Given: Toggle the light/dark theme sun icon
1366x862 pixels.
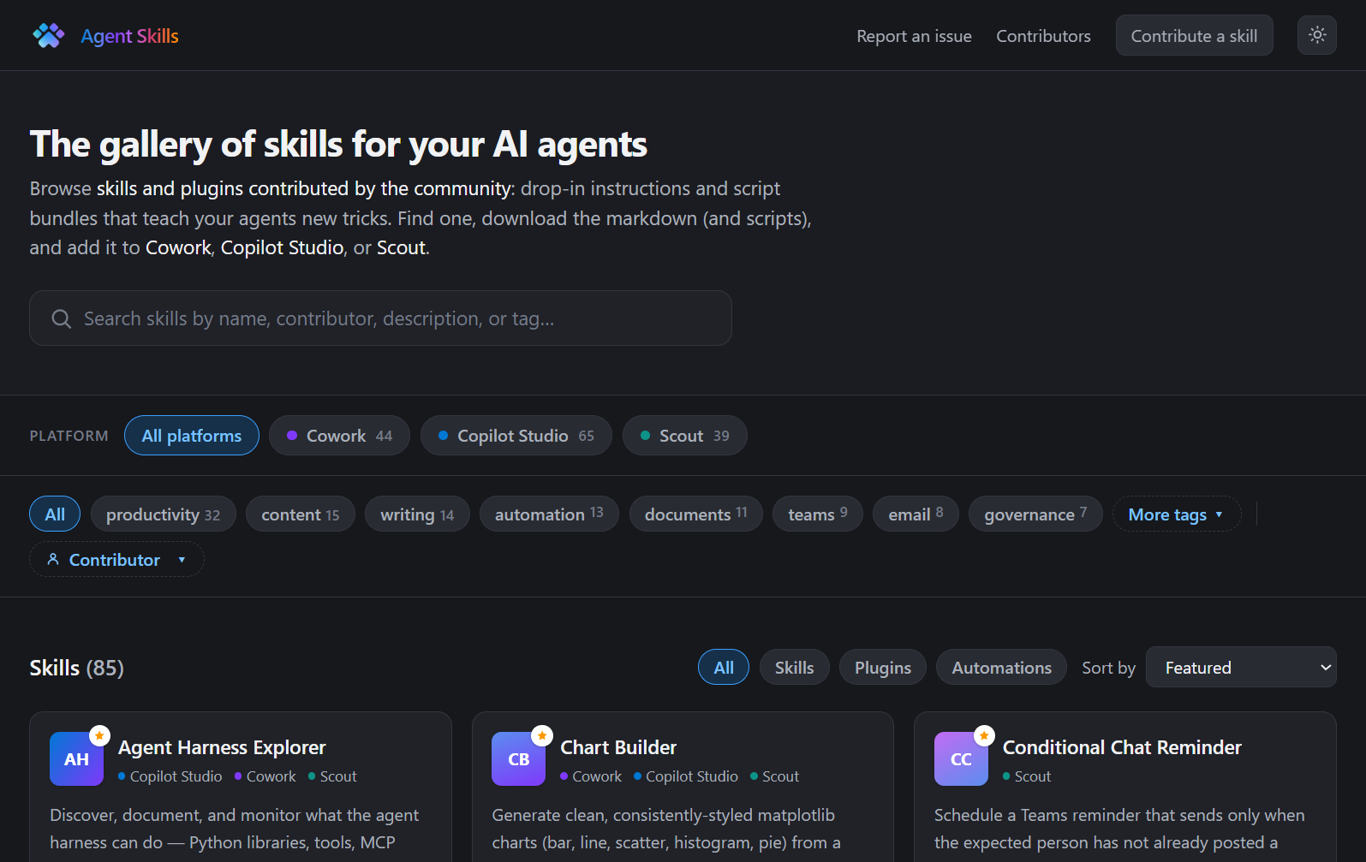Looking at the screenshot, I should tap(1317, 35).
